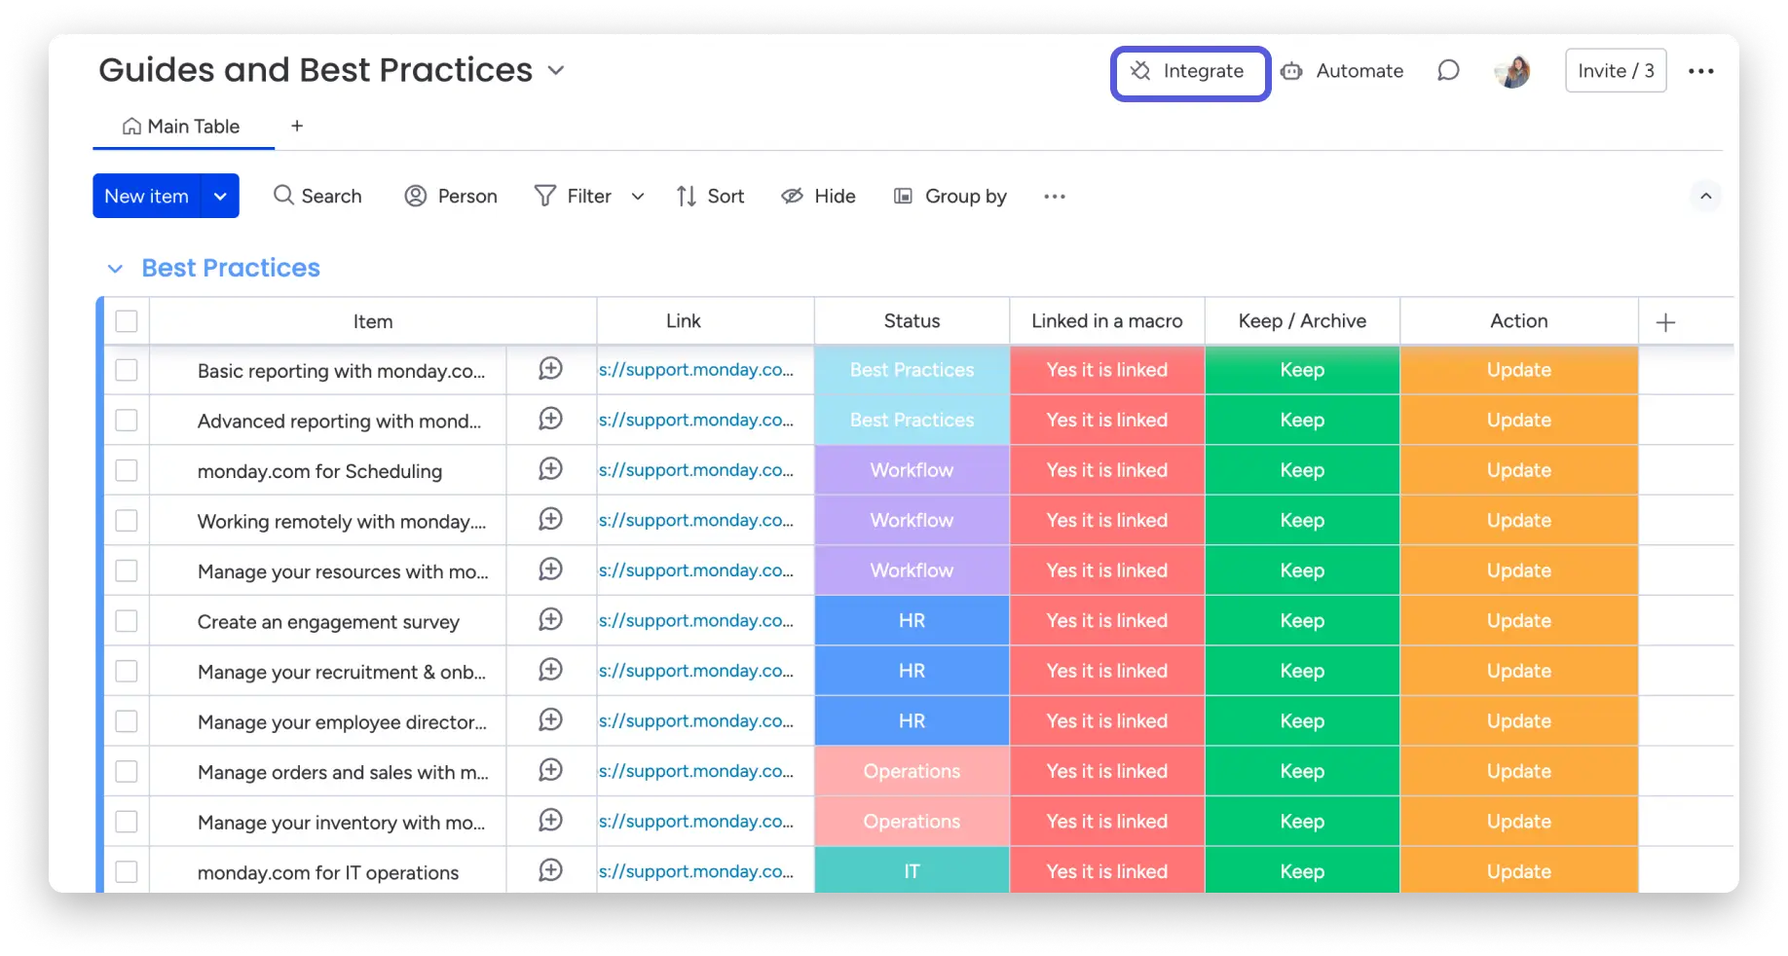Open updates for Create an engagement survey
1788x956 pixels.
point(551,619)
